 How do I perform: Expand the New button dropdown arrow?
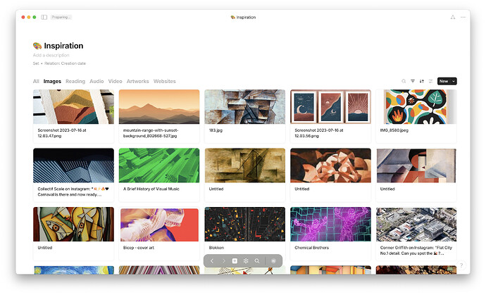(454, 81)
